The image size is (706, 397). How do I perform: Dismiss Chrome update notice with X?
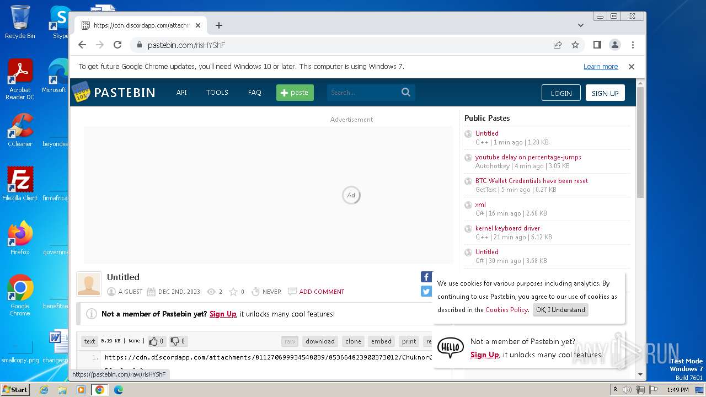(632, 67)
